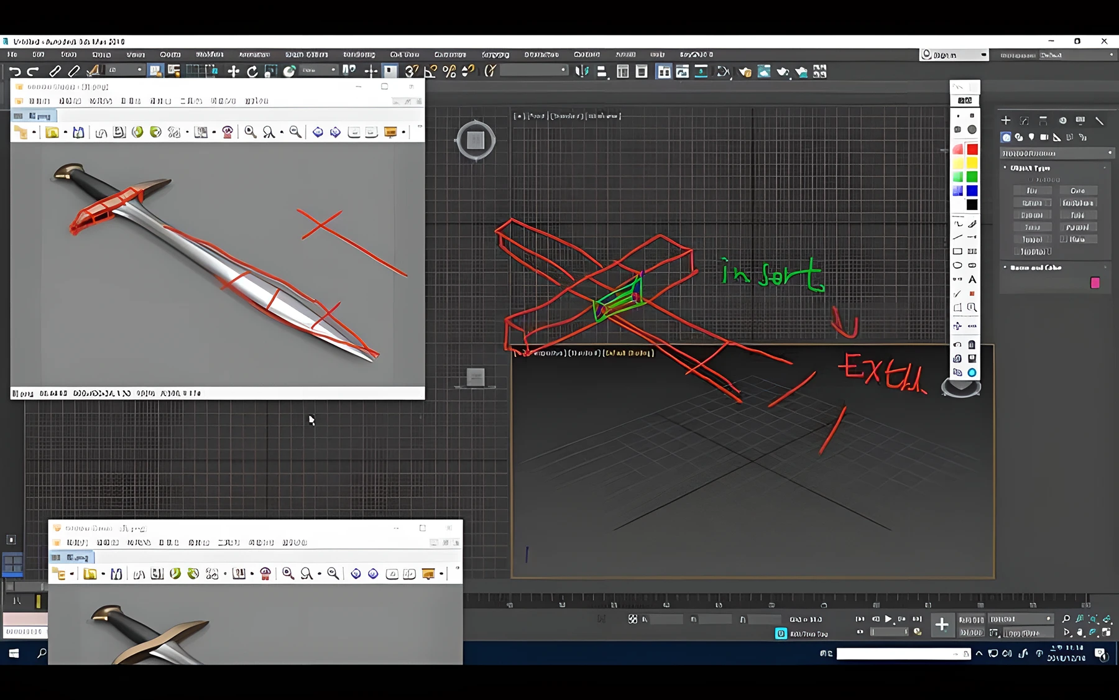The width and height of the screenshot is (1119, 700).
Task: Click the ViewCube in the top viewport
Action: pos(476,140)
